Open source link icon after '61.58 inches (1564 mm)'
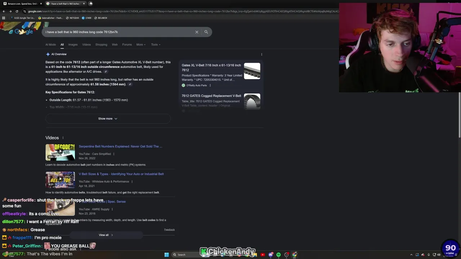This screenshot has width=461, height=259. click(130, 85)
